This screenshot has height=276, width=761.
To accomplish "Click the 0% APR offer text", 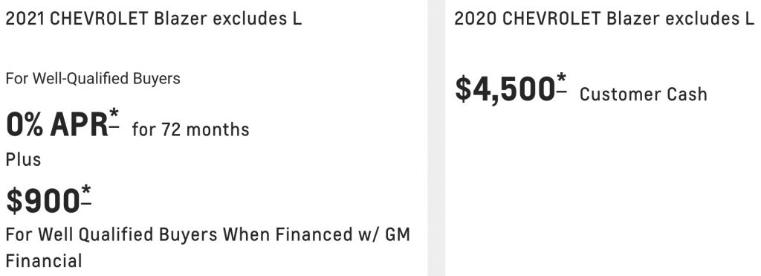I will click(56, 125).
